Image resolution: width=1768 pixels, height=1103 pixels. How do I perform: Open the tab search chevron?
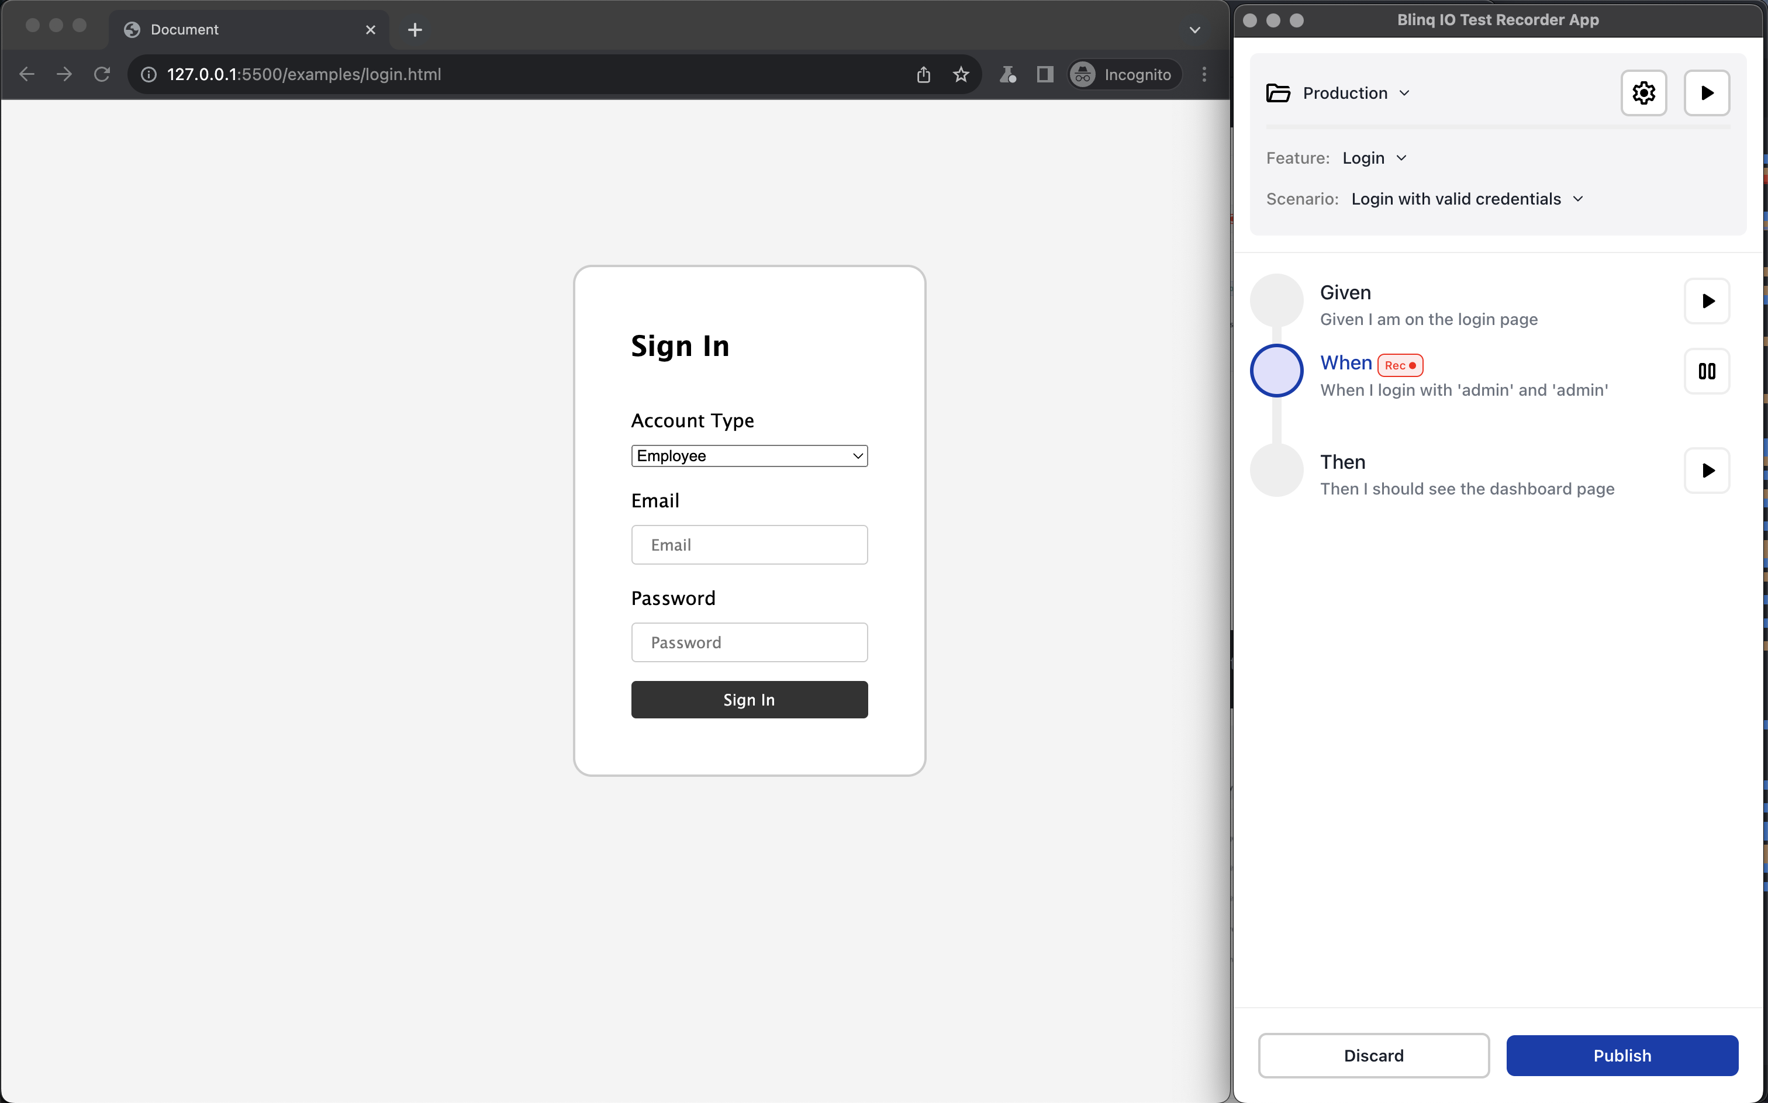coord(1194,30)
